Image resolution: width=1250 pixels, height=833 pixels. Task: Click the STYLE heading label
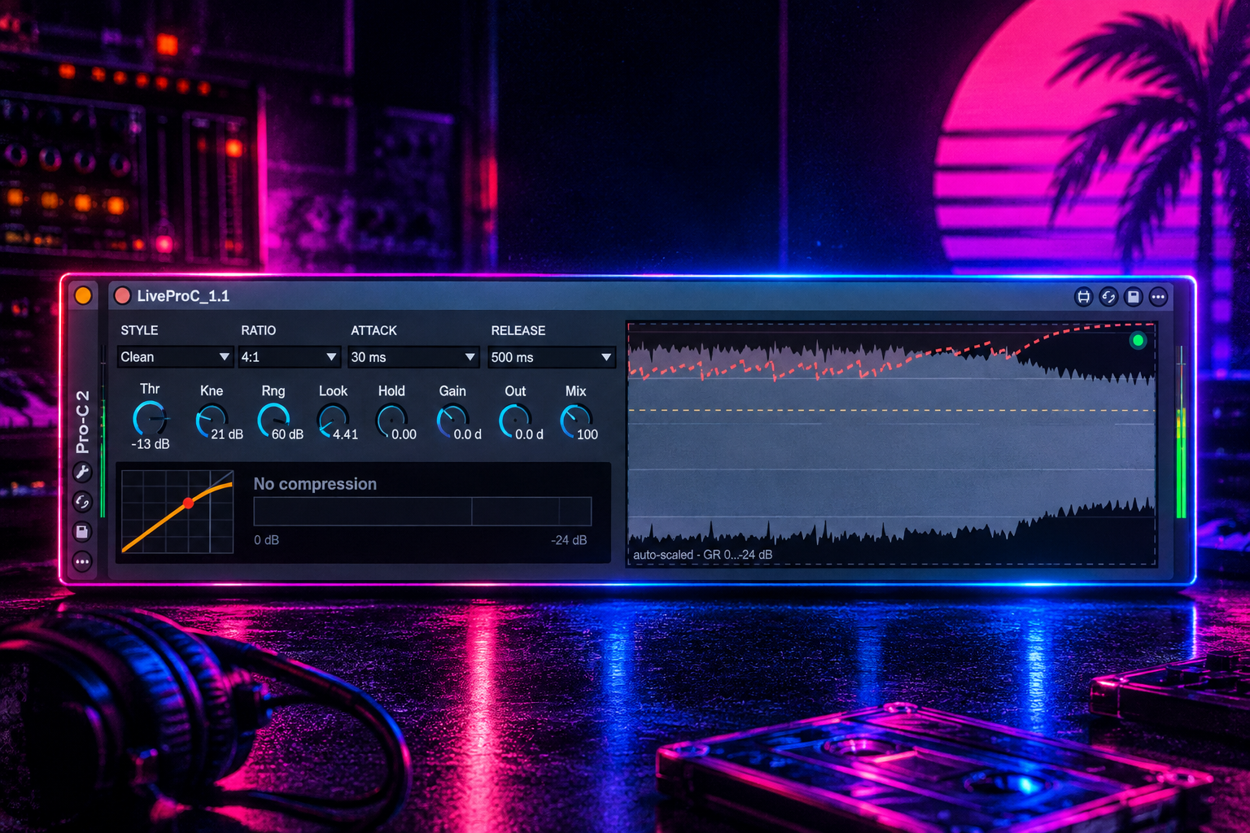pos(139,330)
